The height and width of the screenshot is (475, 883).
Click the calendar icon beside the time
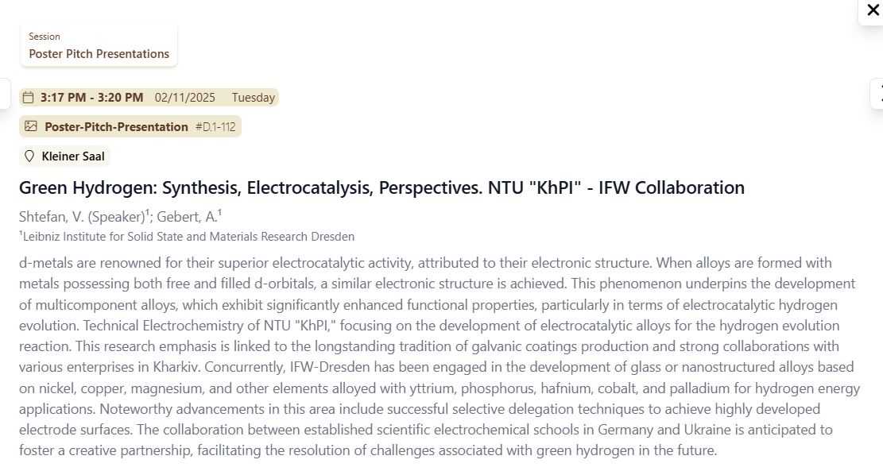29,98
